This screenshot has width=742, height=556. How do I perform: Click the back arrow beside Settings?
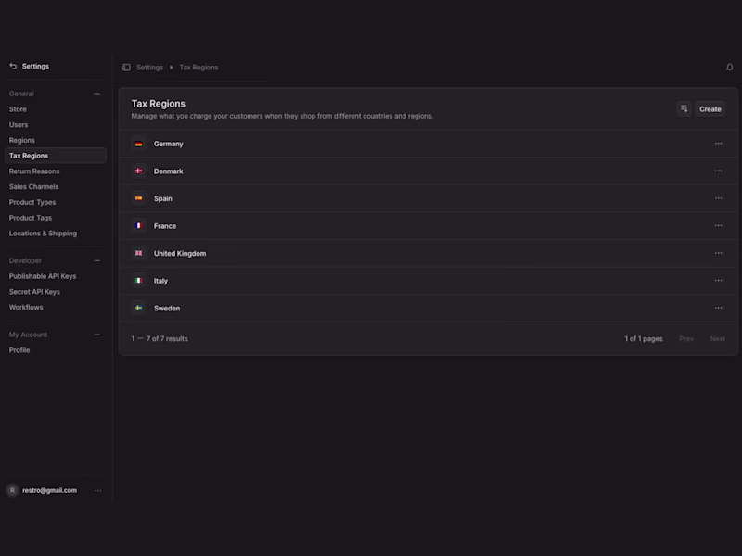[x=13, y=67]
